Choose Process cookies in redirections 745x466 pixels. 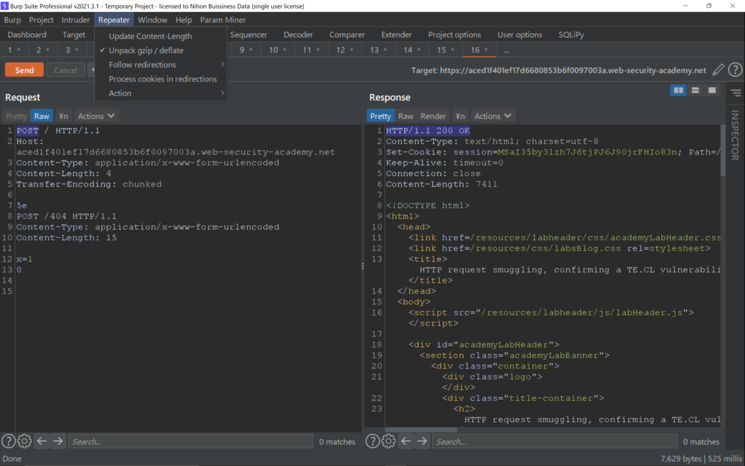[161, 79]
